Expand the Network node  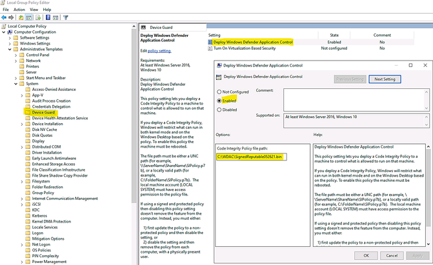pos(15,61)
